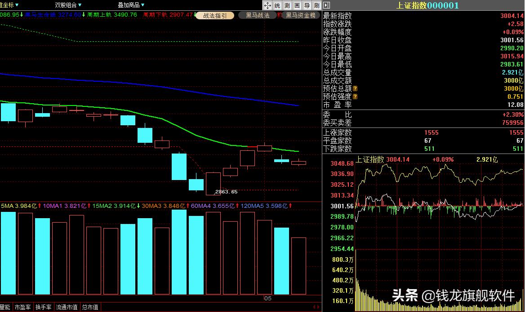The image size is (525, 312).
Task: Click the 测 measure toolbar icon
Action: pyautogui.click(x=287, y=5)
